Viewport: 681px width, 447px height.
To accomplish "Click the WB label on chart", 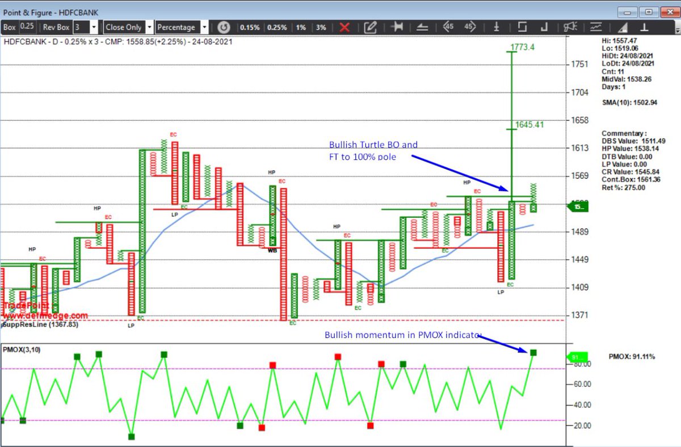I will point(273,250).
